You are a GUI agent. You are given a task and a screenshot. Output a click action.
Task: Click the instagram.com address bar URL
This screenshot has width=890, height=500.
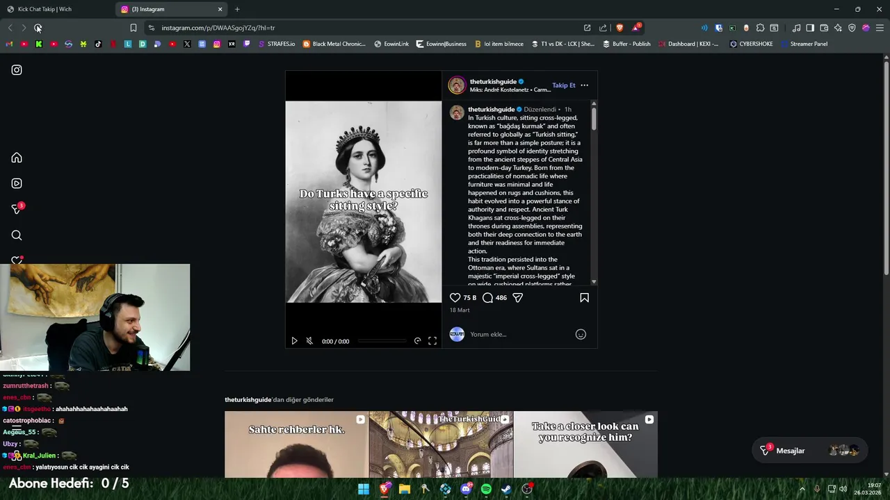[218, 28]
